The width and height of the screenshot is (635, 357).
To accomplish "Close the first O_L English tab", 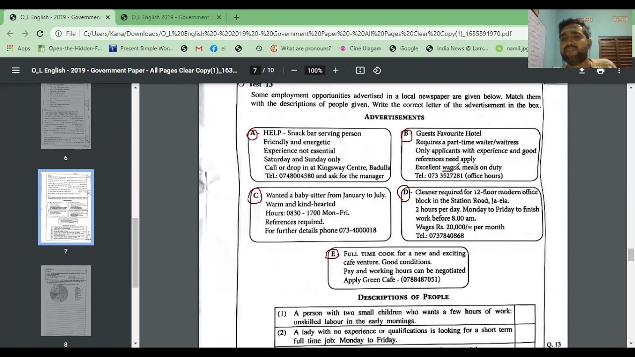I will pos(108,17).
